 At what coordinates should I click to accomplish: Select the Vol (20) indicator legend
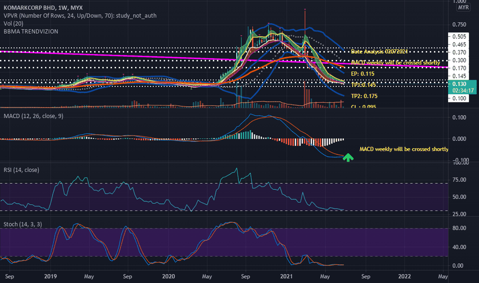[13, 24]
